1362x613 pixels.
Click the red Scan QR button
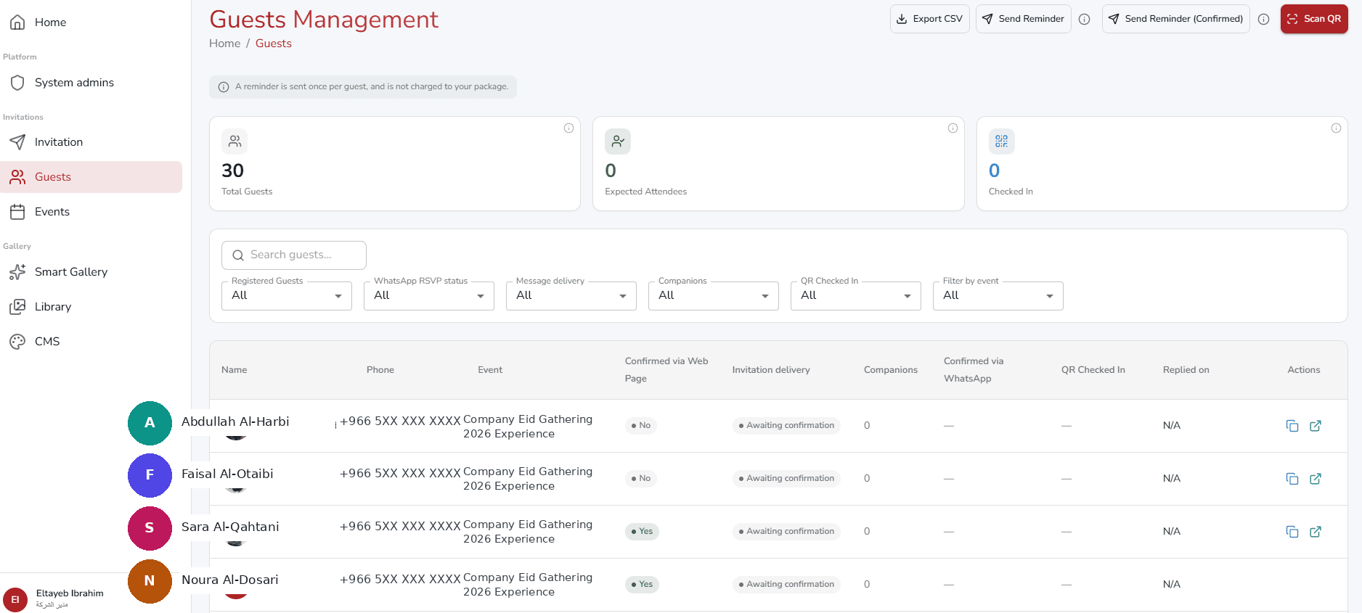tap(1314, 19)
